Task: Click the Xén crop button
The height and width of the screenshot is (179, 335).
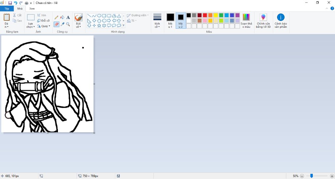Action: click(x=42, y=15)
